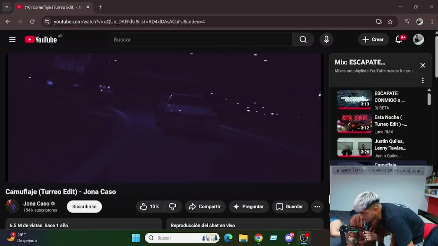Open the taskbar app left of Discord
Image resolution: width=438 pixels, height=246 pixels.
pyautogui.click(x=273, y=238)
